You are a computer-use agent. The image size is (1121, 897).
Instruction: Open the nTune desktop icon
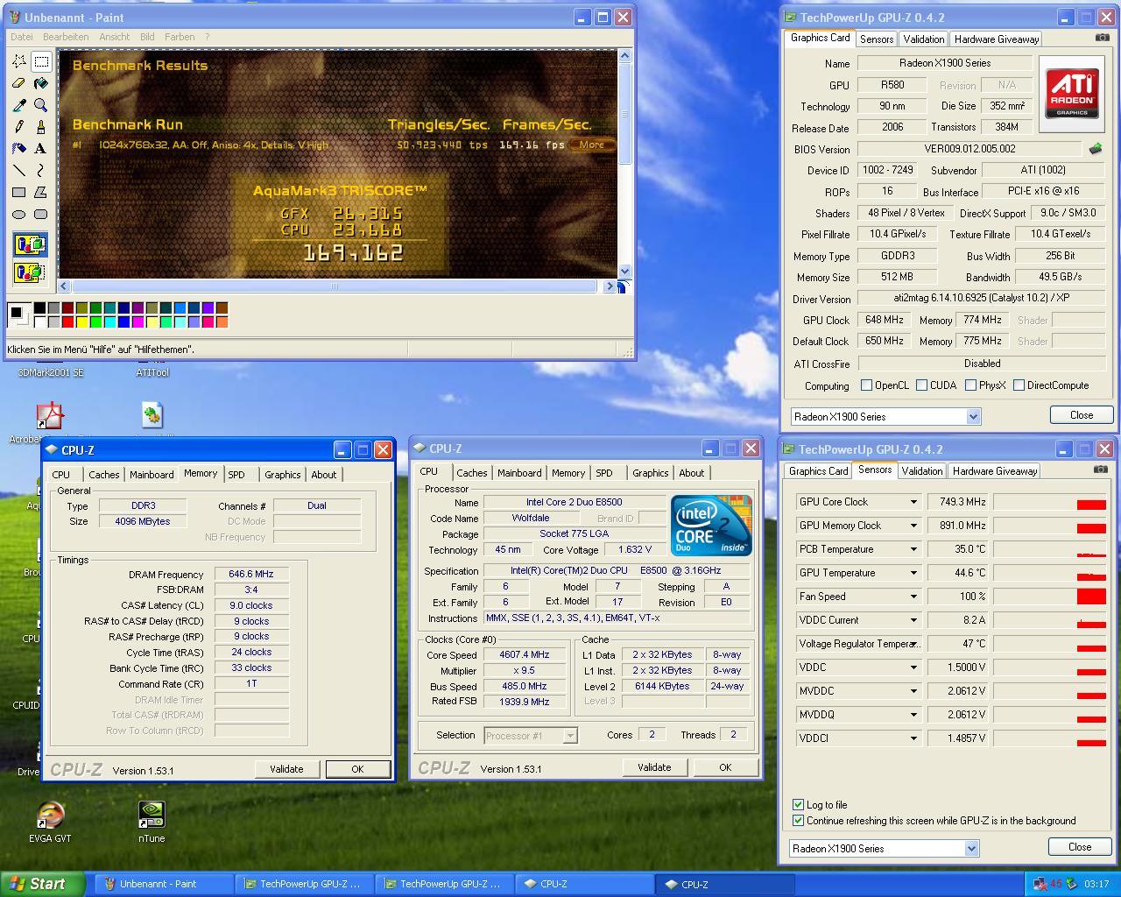click(152, 821)
